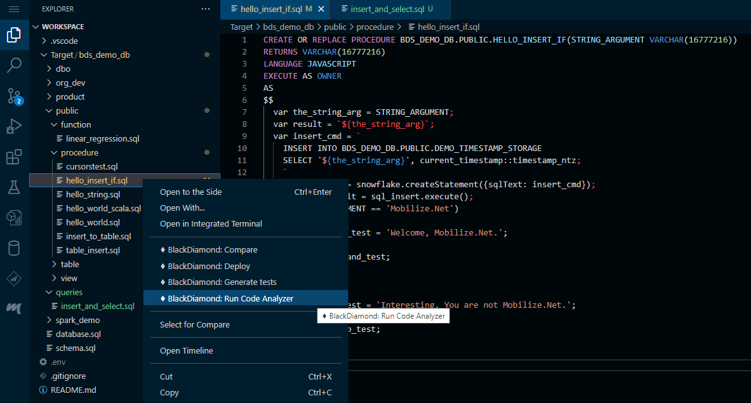
Task: Open README.md file
Action: [x=73, y=390]
